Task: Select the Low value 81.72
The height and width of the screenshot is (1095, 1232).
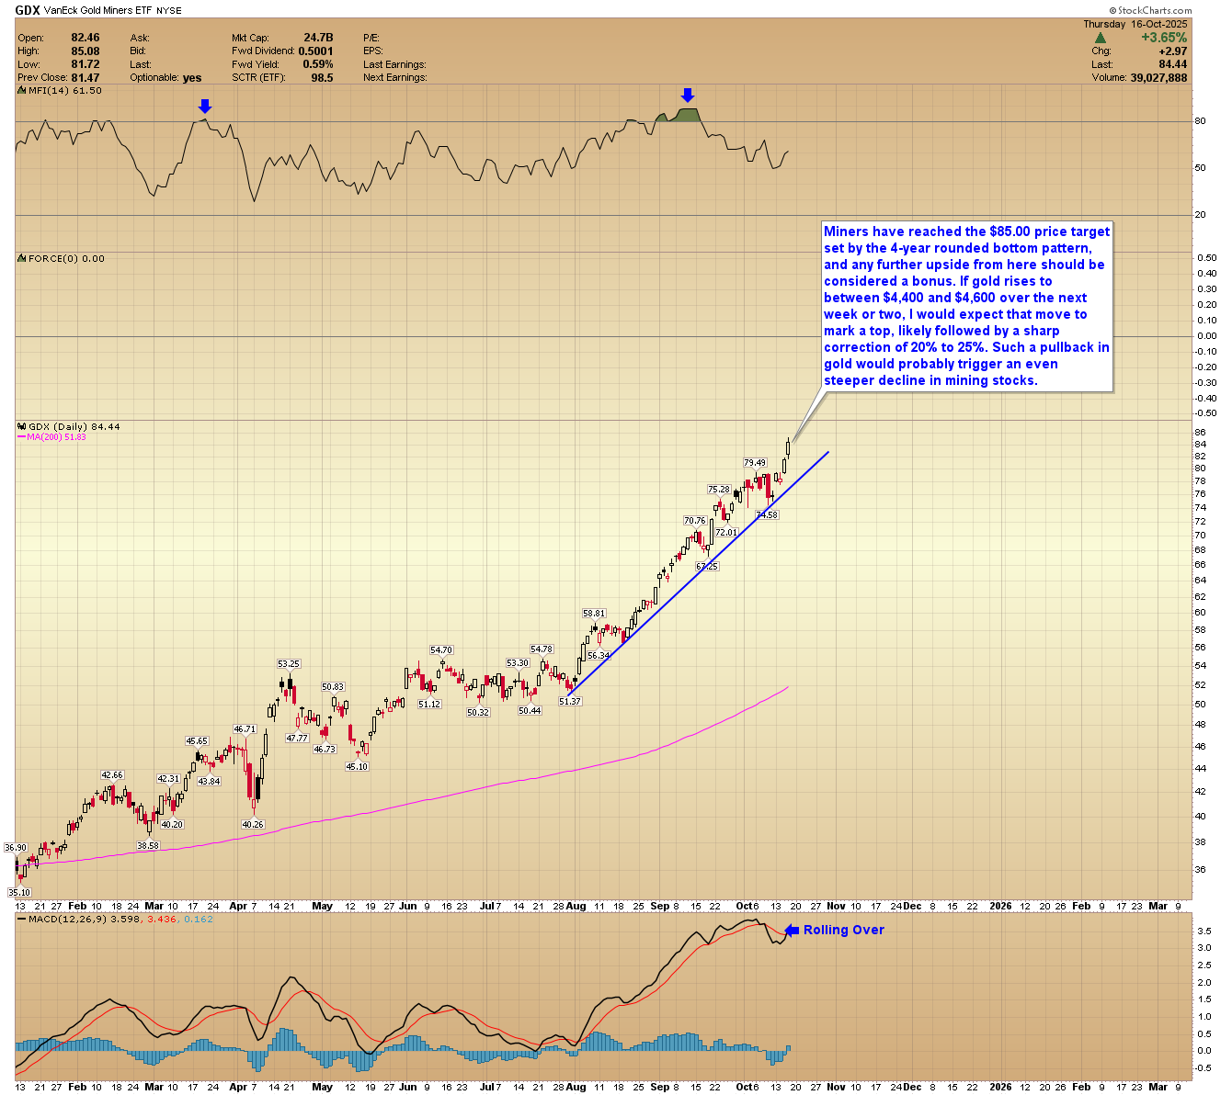Action: click(x=86, y=64)
